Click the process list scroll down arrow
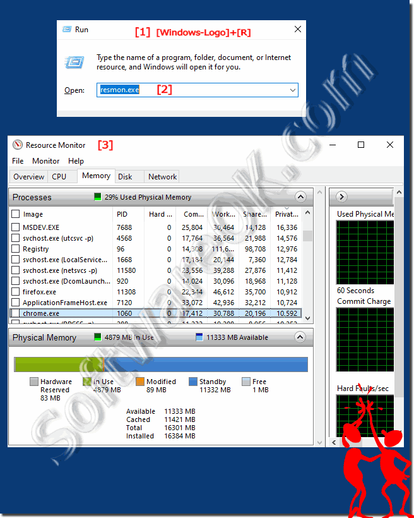The width and height of the screenshot is (414, 518). click(x=308, y=318)
